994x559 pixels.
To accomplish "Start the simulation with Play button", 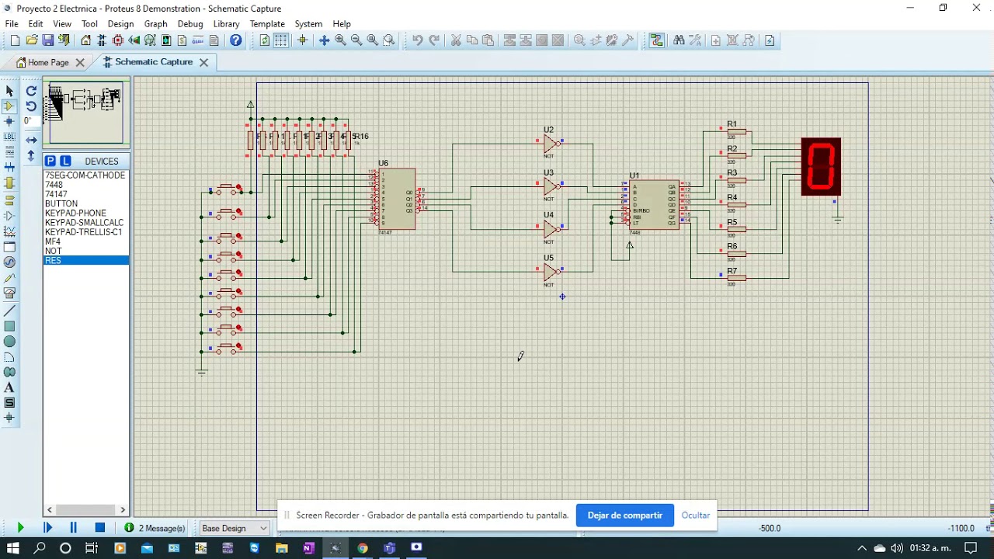I will coord(20,528).
